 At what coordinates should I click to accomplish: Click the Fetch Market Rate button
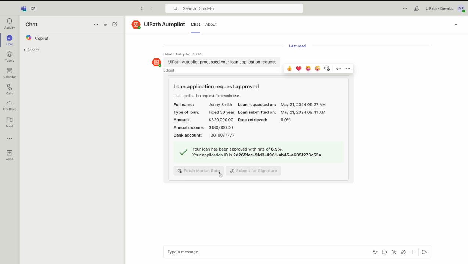(198, 171)
